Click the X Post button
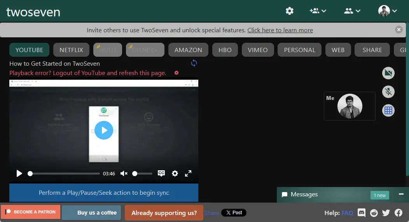Viewport: 409px width, 222px height. [x=234, y=213]
